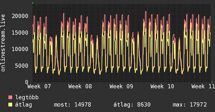
Task: Click the green arrow ending the x-axis
Action: pyautogui.click(x=212, y=82)
